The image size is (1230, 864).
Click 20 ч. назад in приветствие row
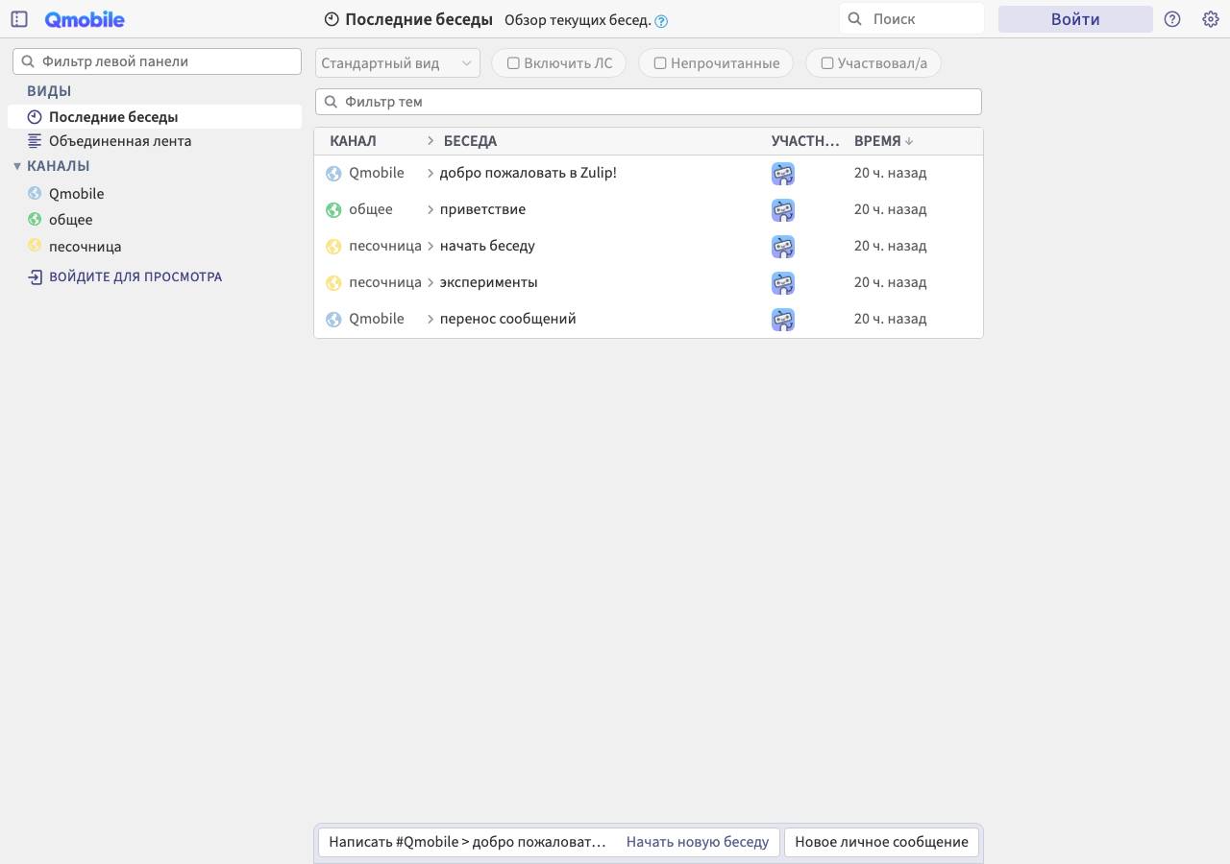click(x=891, y=209)
